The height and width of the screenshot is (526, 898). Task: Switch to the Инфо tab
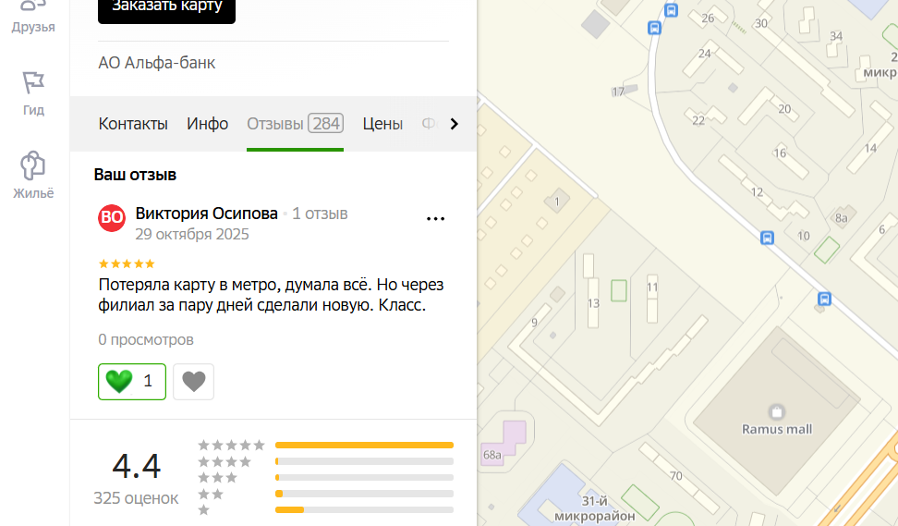207,124
